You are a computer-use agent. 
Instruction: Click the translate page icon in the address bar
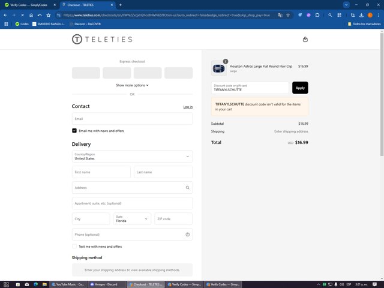coord(280,15)
